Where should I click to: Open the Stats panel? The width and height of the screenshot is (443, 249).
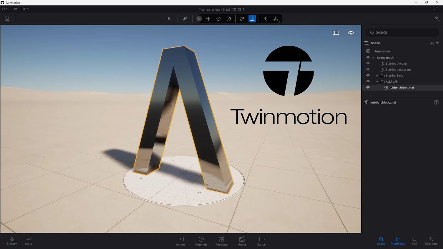pyautogui.click(x=28, y=241)
